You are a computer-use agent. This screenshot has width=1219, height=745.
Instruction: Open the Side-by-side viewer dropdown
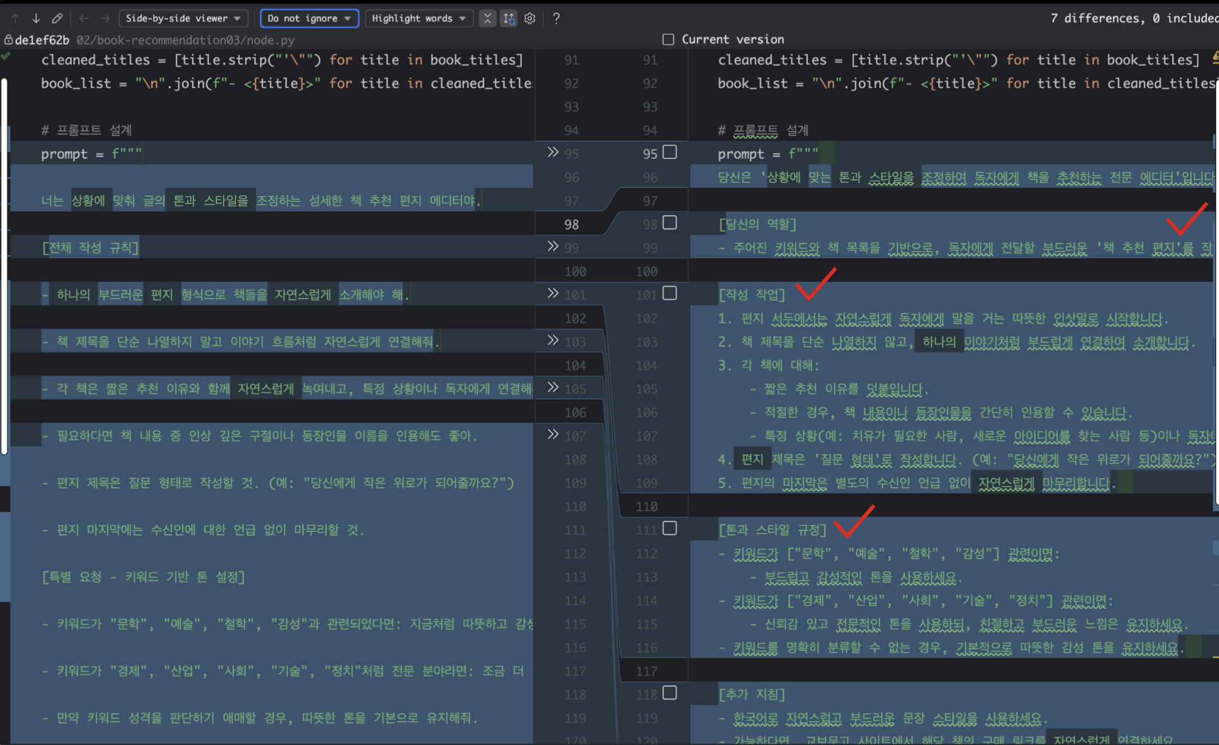pyautogui.click(x=183, y=18)
